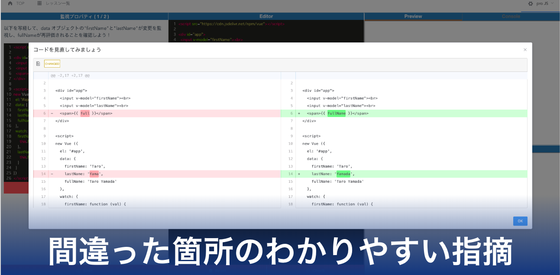Click the CHANGED badge in diff header
Screen dimensions: 560x275
click(52, 64)
